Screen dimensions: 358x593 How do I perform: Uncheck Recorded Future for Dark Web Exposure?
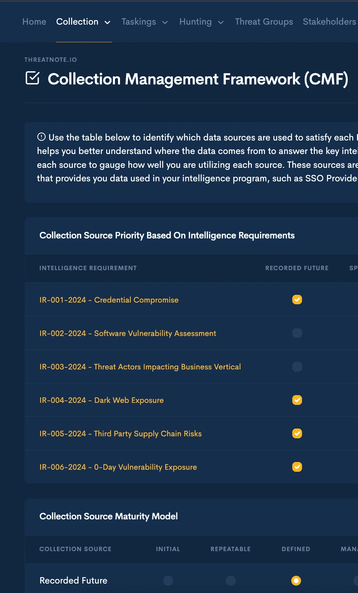pos(297,400)
